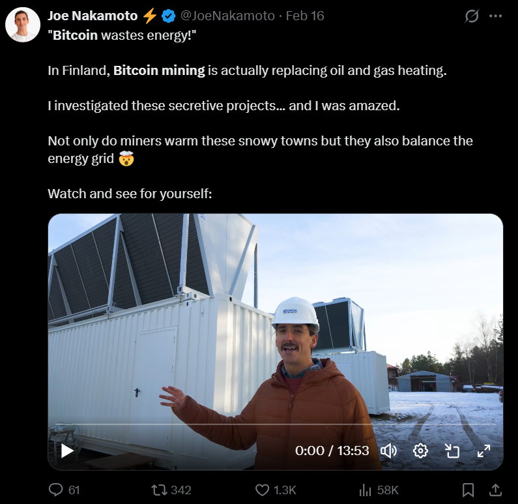Click the Joe Nakamoto display name
The width and height of the screenshot is (518, 504).
point(93,16)
